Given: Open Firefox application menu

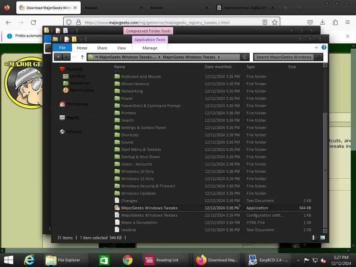Looking at the screenshot, I should 348,22.
